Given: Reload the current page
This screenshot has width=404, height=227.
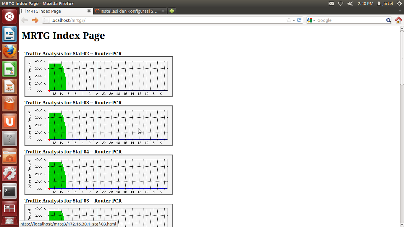Looking at the screenshot, I should click(299, 20).
